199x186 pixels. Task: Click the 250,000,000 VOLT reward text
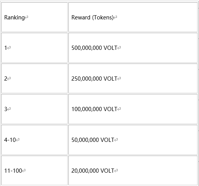coord(94,79)
